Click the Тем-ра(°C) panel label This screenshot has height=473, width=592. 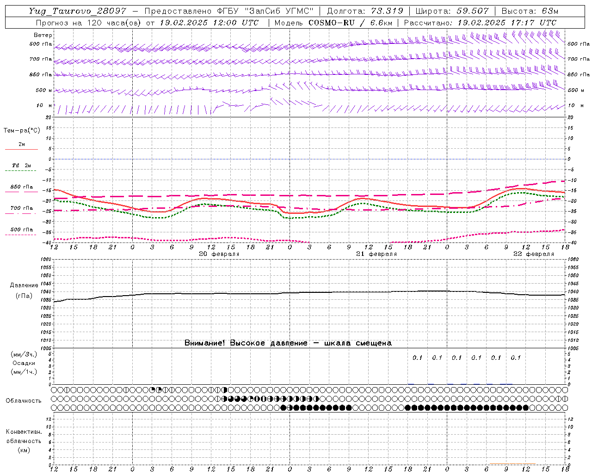click(22, 131)
